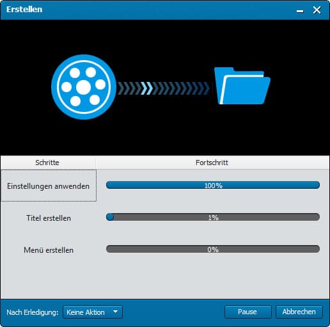Select the Fortschritt column header
330x327 pixels.
pyautogui.click(x=212, y=163)
